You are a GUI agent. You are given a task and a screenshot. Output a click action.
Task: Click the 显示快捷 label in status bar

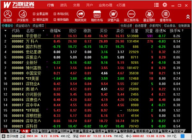click(12, 136)
